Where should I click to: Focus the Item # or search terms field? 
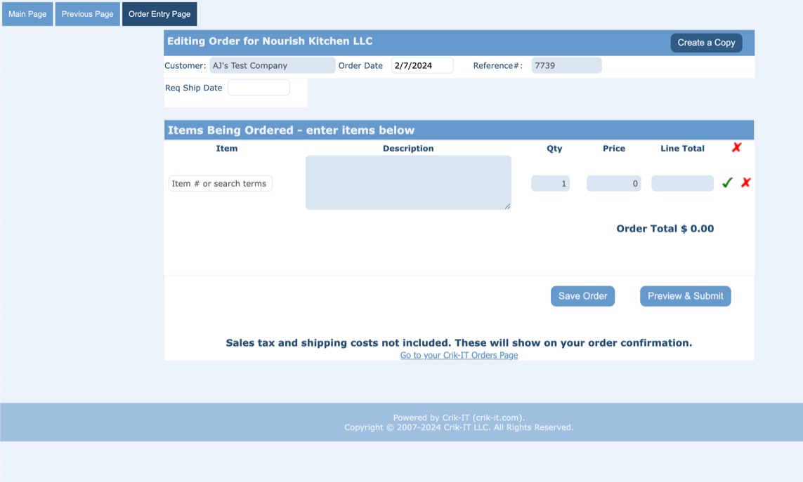pos(221,184)
